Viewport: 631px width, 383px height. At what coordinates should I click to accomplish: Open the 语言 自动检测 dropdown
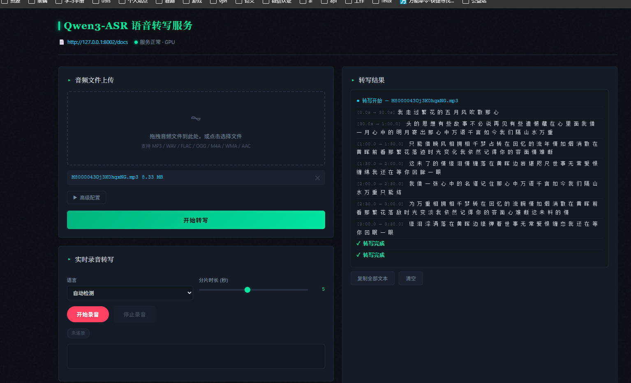click(130, 293)
